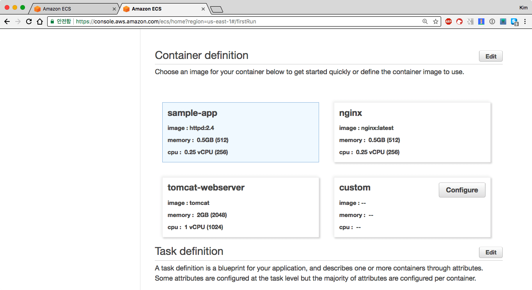The image size is (532, 290).
Task: Bookmark this page with the star icon
Action: (436, 21)
